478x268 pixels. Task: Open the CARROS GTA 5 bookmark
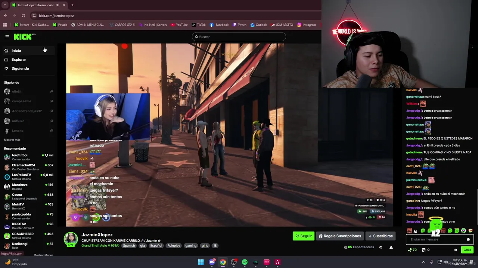(x=122, y=25)
